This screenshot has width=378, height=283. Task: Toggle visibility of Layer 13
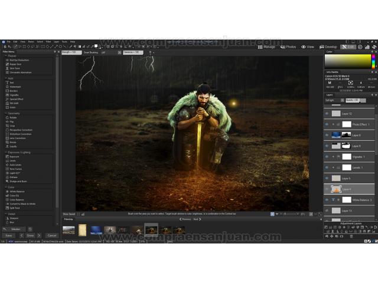(327, 210)
